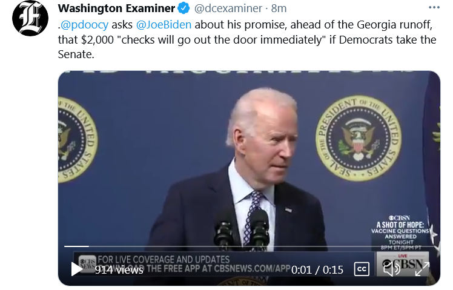Click the CBS News logo in lower banner
Image resolution: width=453 pixels, height=290 pixels.
[87, 262]
